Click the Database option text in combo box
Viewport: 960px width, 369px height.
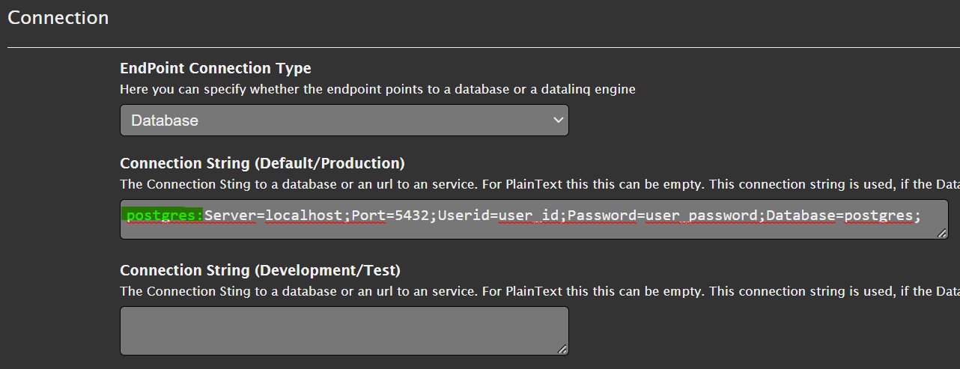165,121
